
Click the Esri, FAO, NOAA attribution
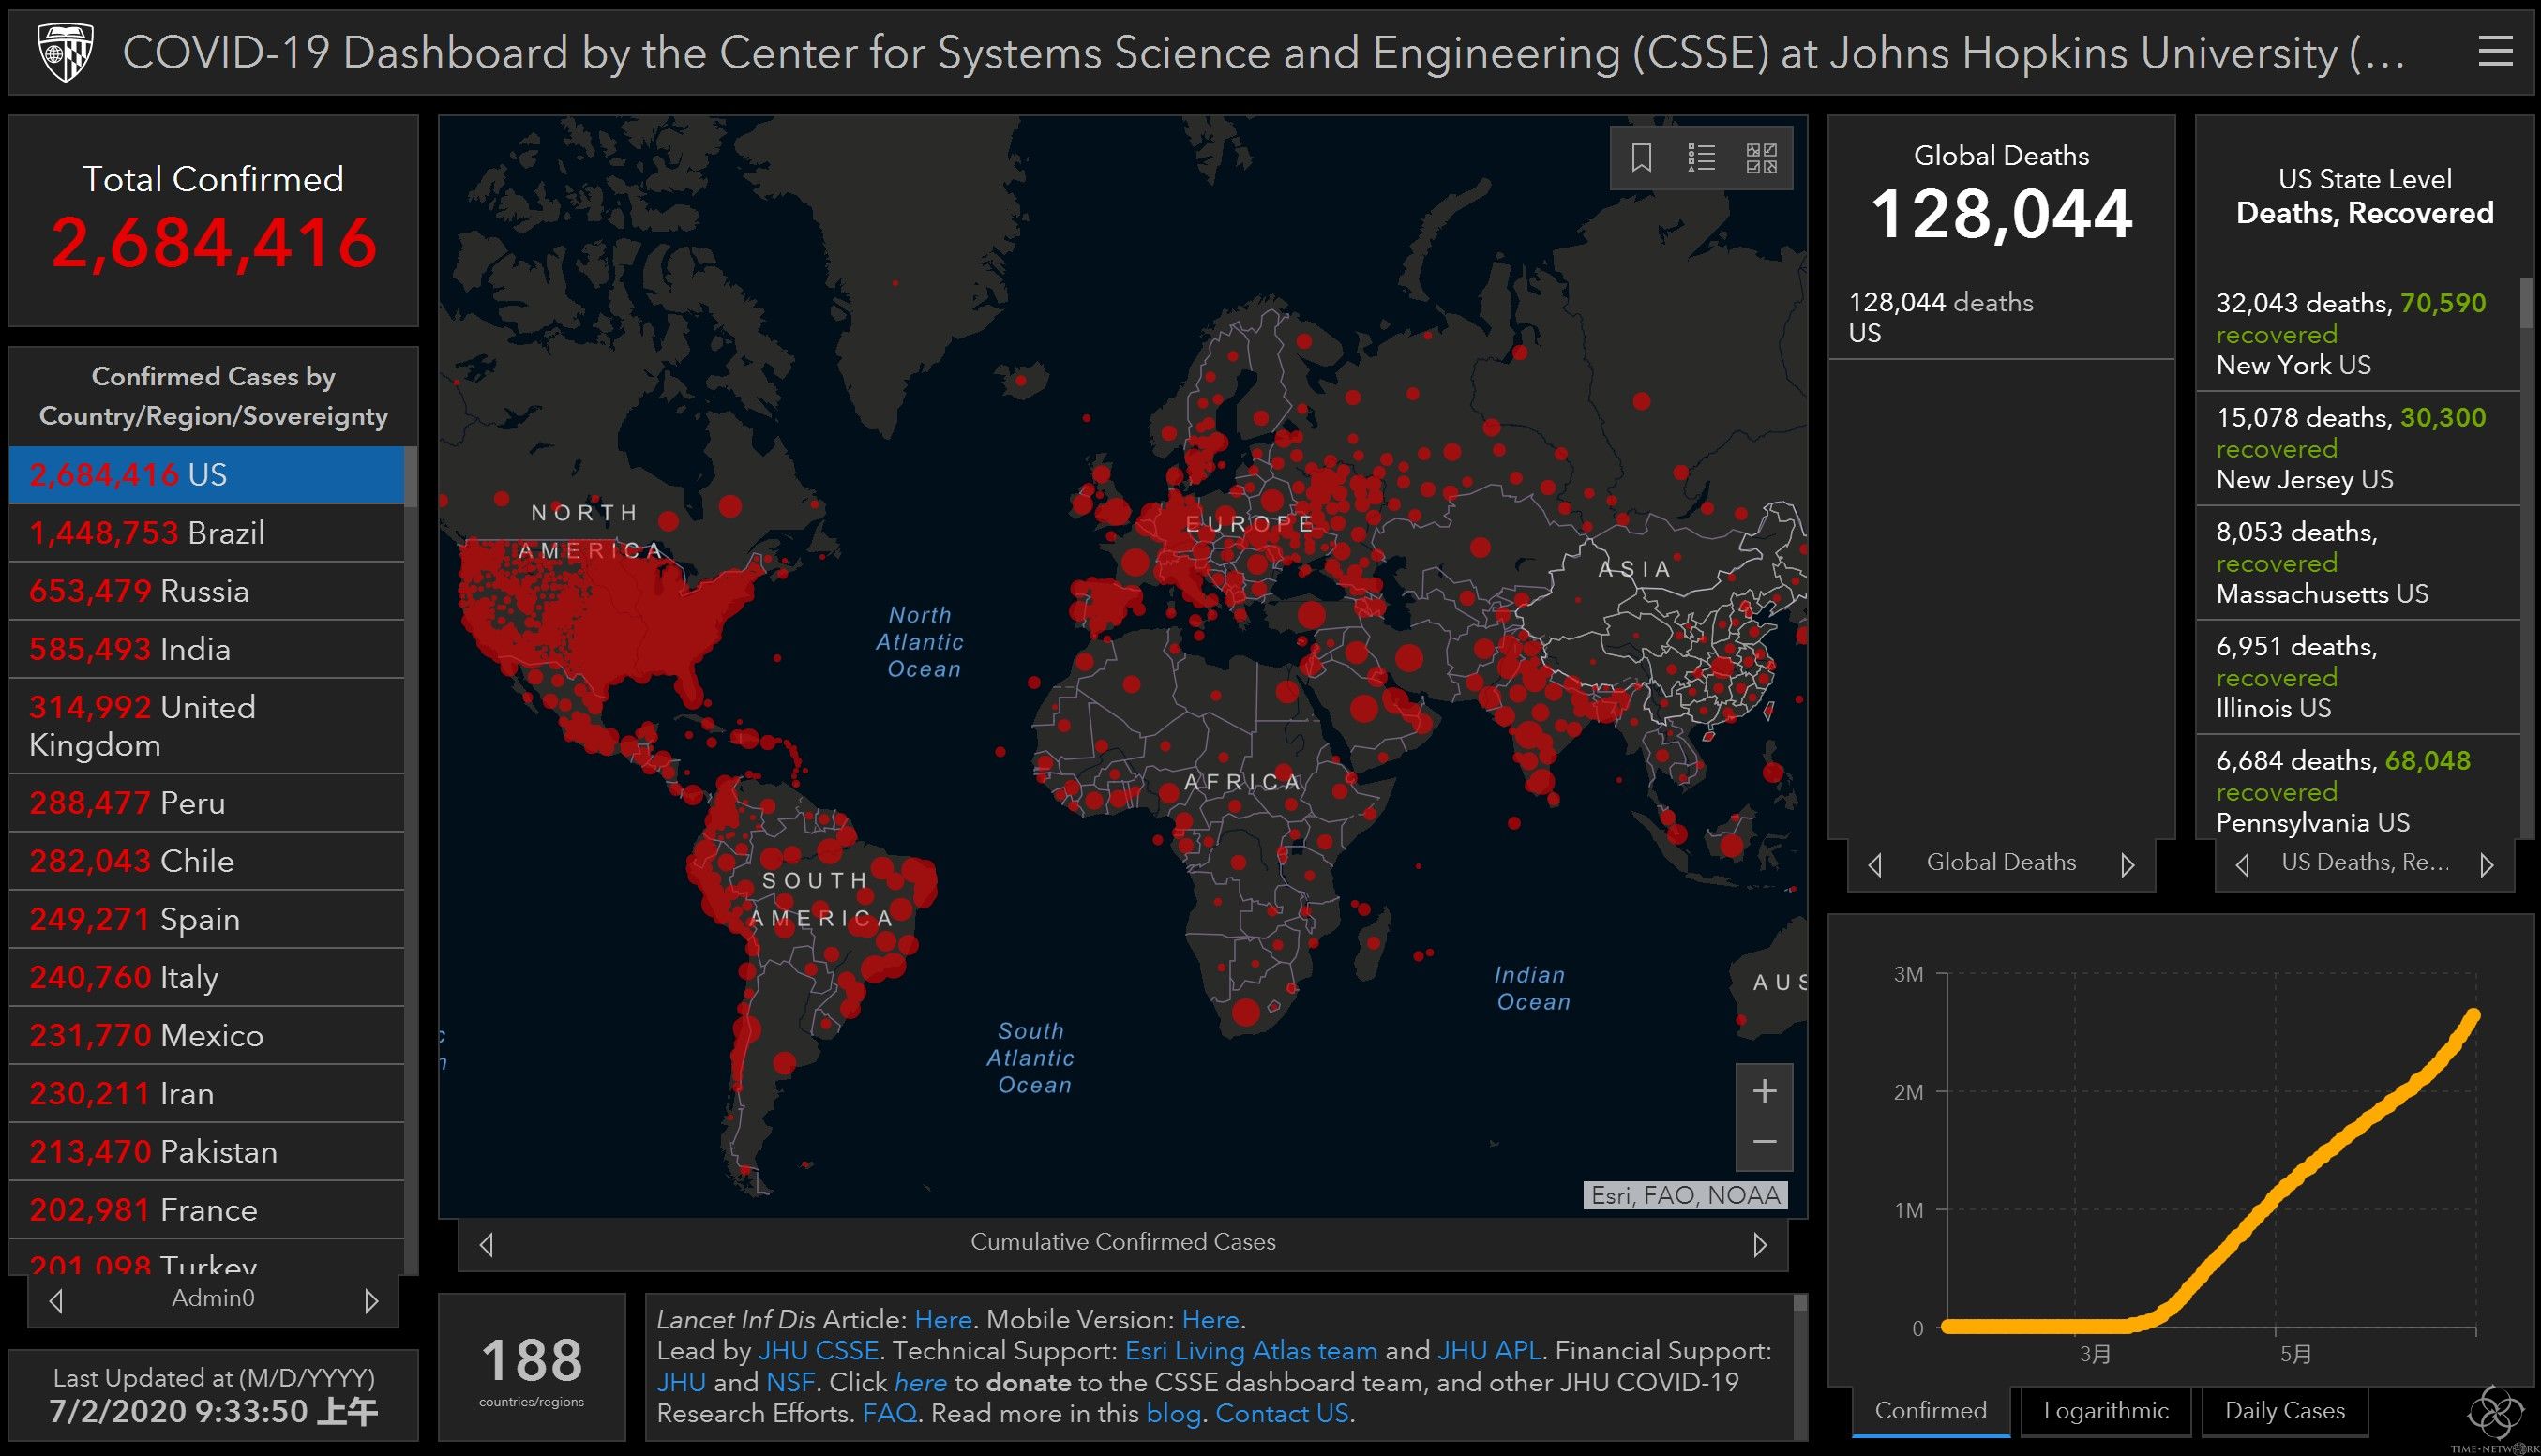1685,1195
